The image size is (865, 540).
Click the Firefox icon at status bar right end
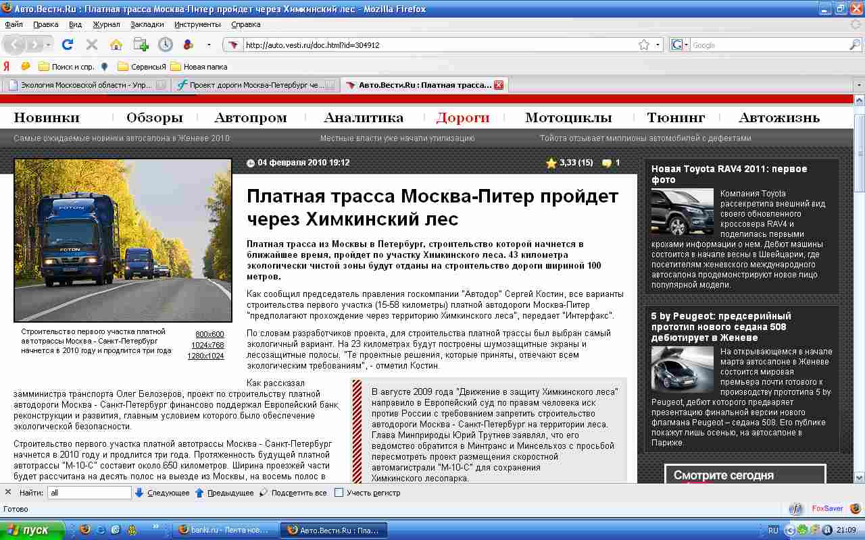coord(856,509)
